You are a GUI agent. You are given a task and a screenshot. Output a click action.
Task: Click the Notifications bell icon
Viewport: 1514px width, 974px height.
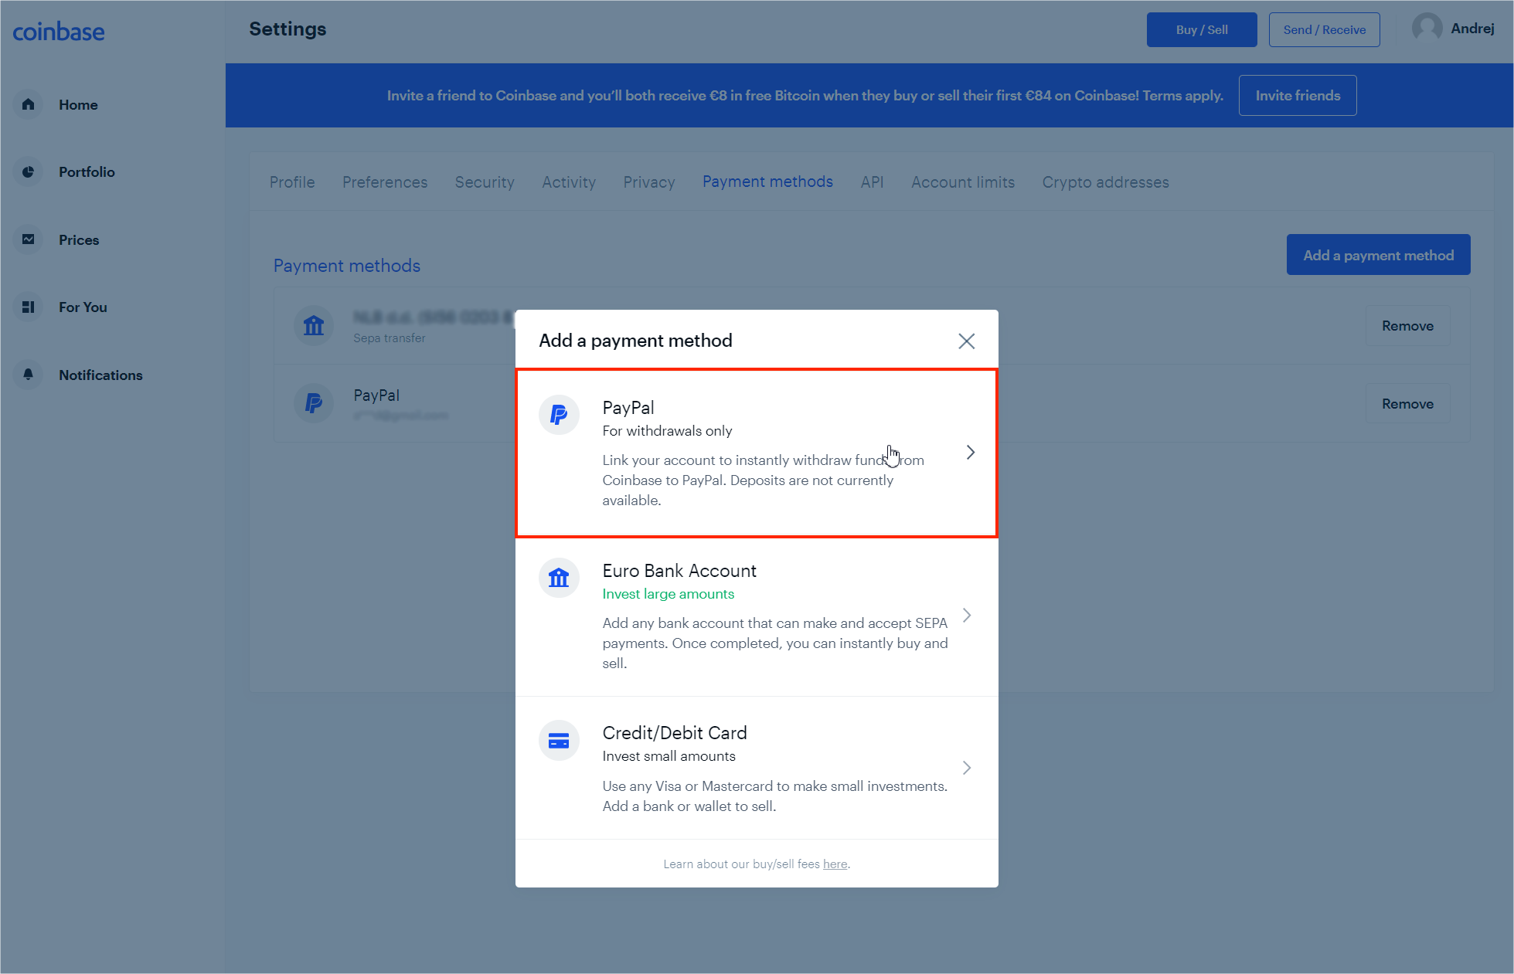[29, 374]
